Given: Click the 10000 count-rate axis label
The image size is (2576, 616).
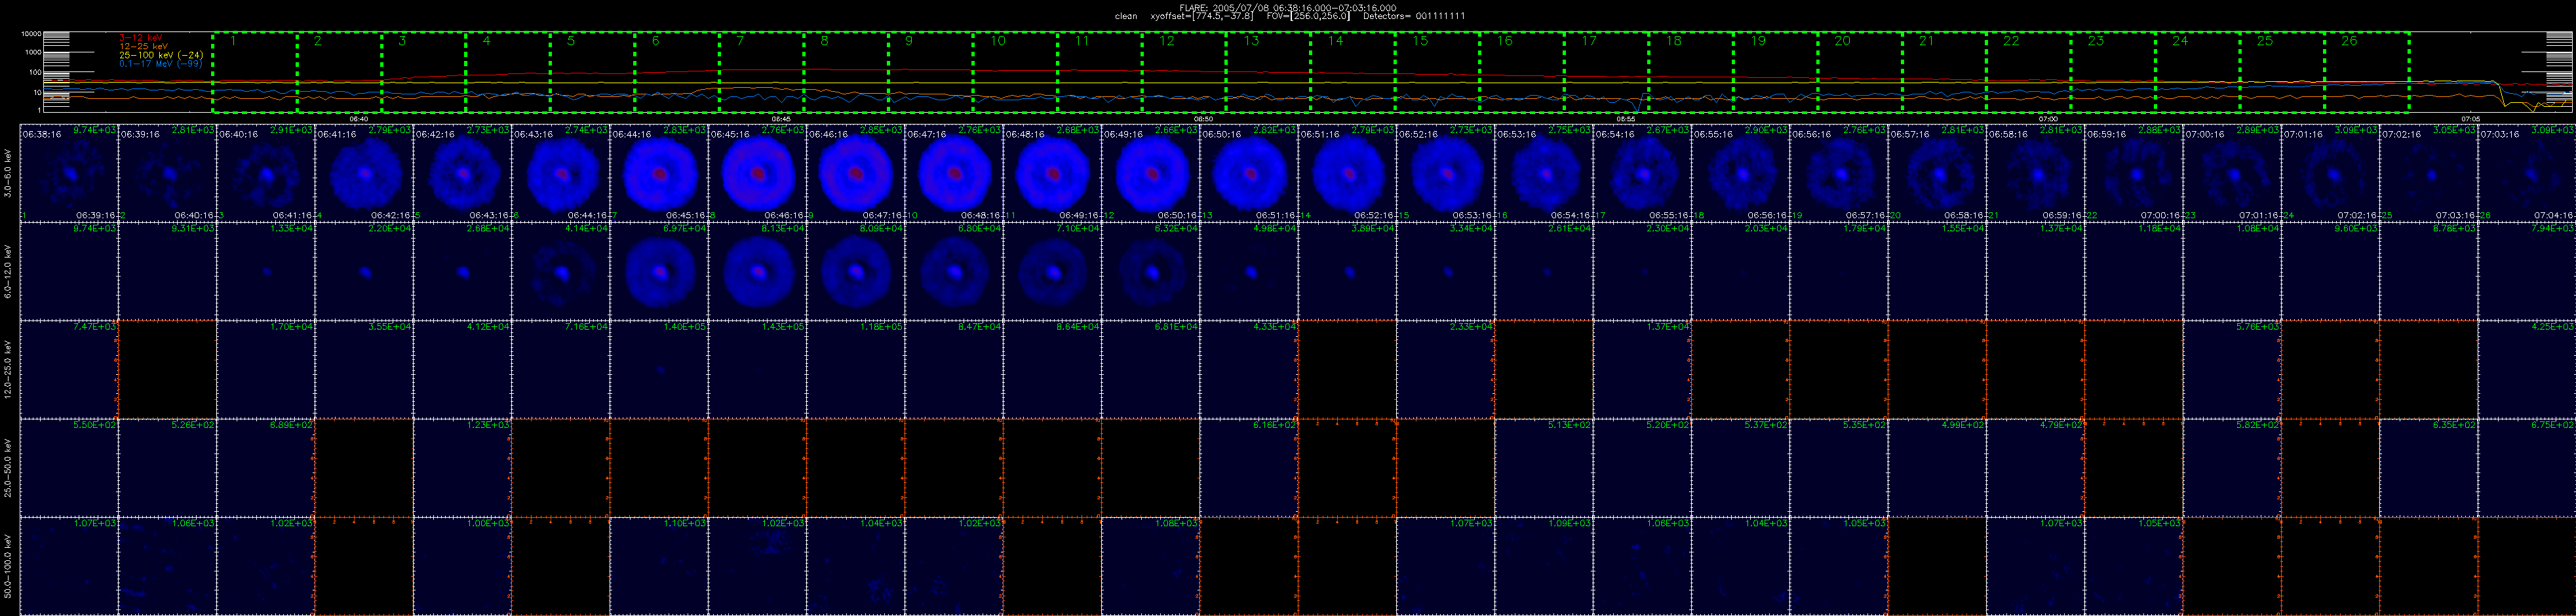Looking at the screenshot, I should coord(33,34).
